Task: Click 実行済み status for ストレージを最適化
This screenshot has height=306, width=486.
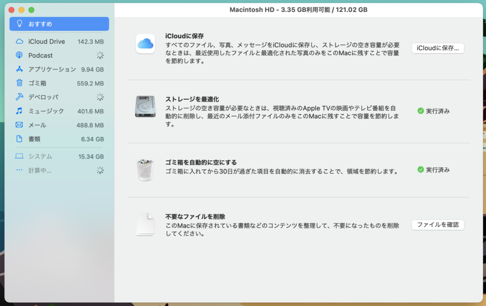Action: coord(438,111)
